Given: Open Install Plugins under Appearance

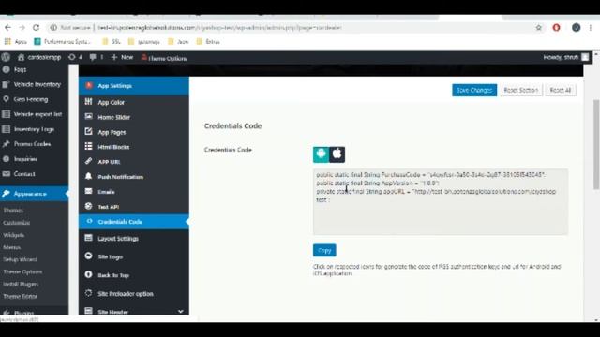Looking at the screenshot, I should click(21, 284).
